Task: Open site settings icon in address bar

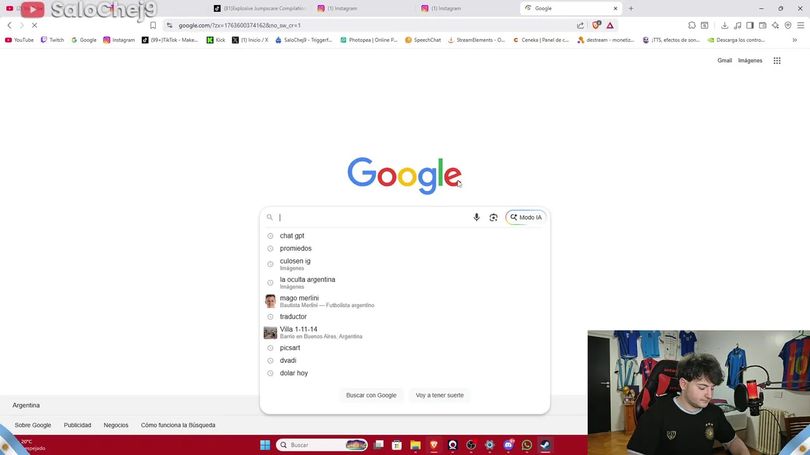Action: pos(170,25)
